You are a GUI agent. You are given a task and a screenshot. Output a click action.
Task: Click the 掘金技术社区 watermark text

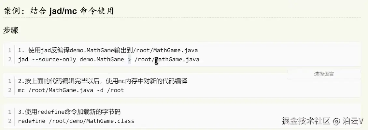(306, 121)
